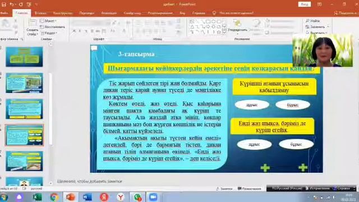Open the Анимация ribbon tab
The image size is (359, 202).
tap(109, 13)
